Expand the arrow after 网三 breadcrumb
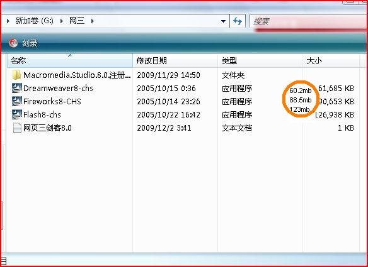 (92, 21)
